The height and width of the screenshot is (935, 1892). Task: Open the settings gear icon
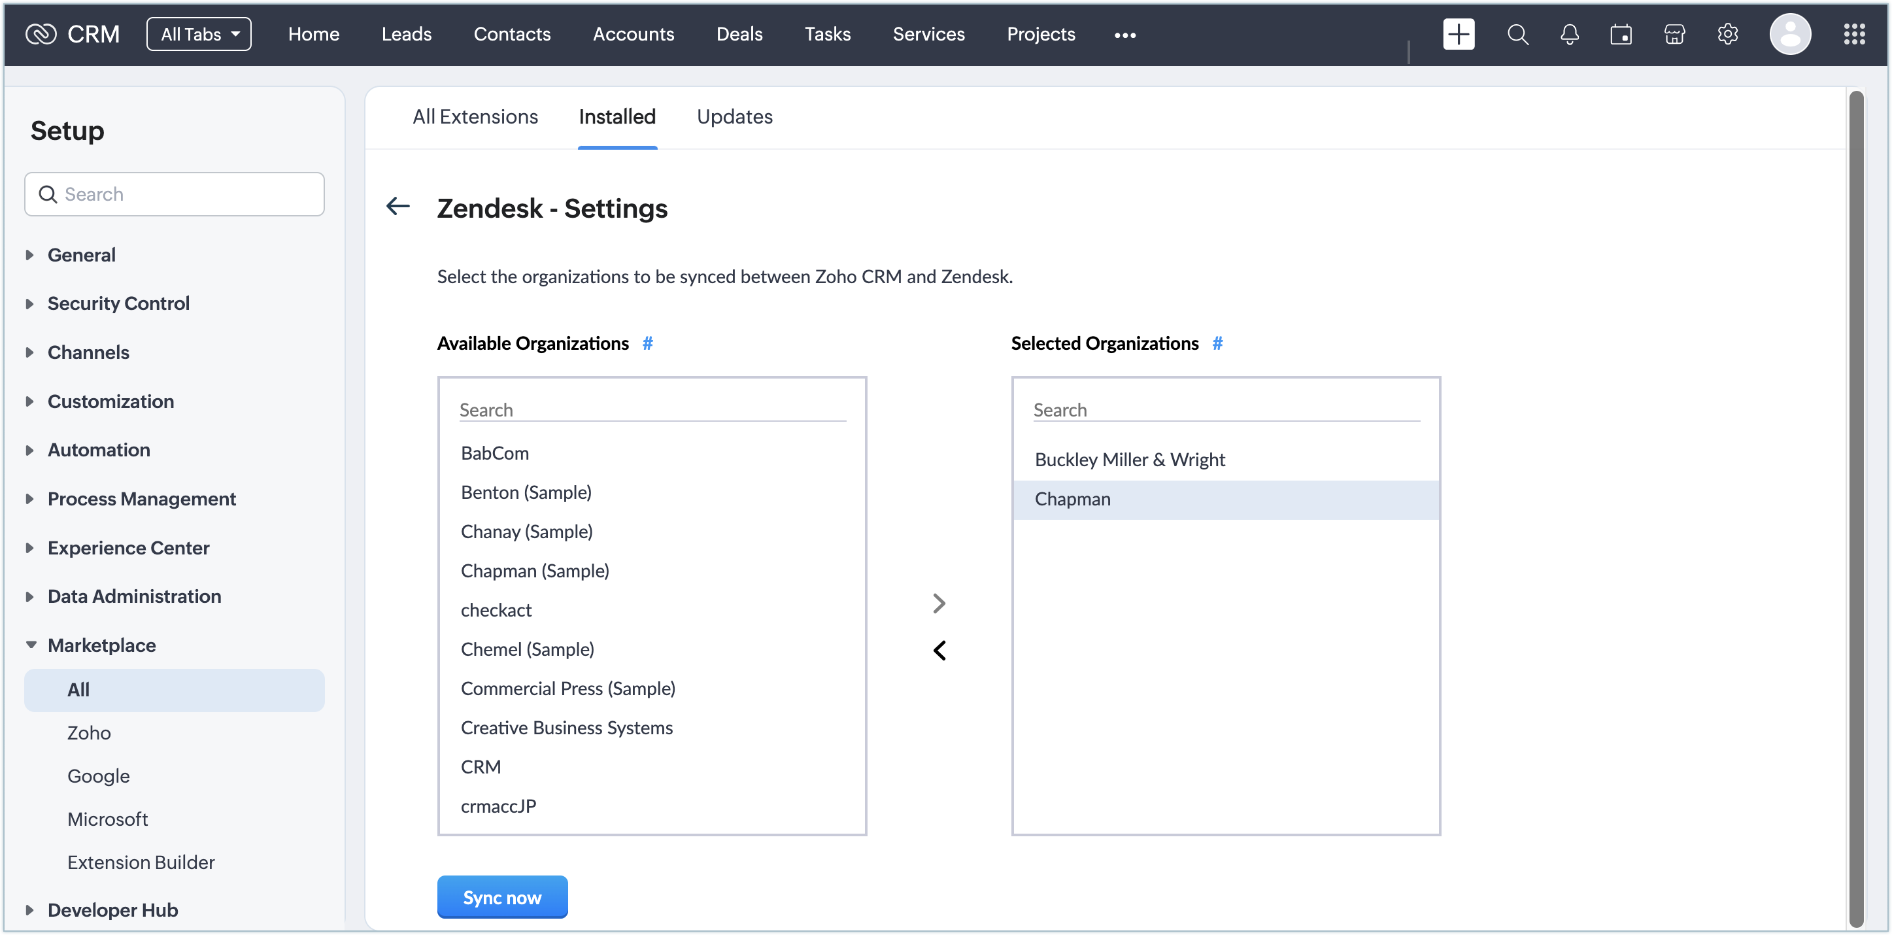(x=1727, y=35)
